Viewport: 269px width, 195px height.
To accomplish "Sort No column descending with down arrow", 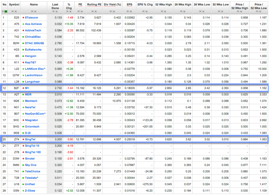I will click(3, 12).
